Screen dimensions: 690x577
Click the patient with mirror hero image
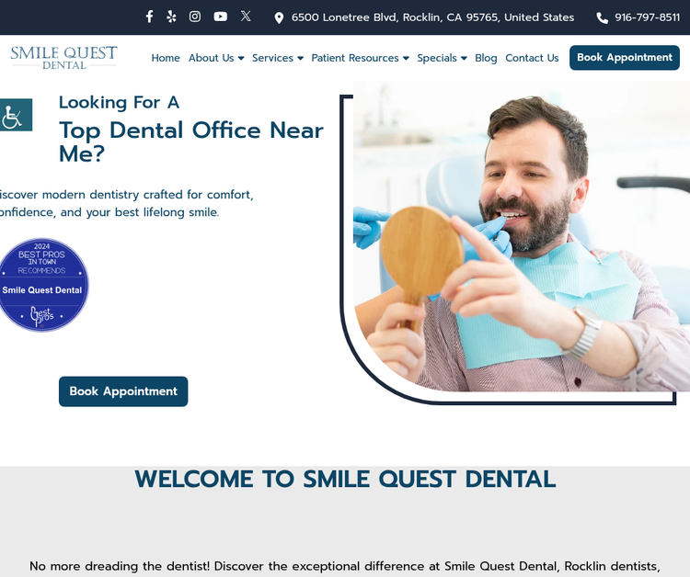[522, 236]
